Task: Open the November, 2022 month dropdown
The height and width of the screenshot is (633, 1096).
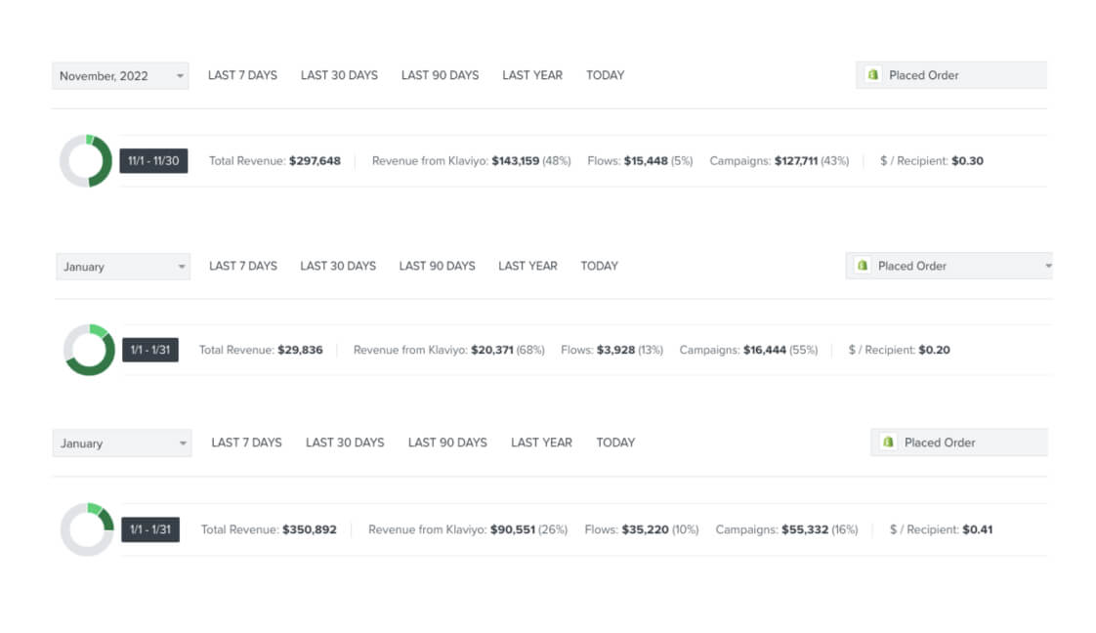Action: (x=119, y=75)
